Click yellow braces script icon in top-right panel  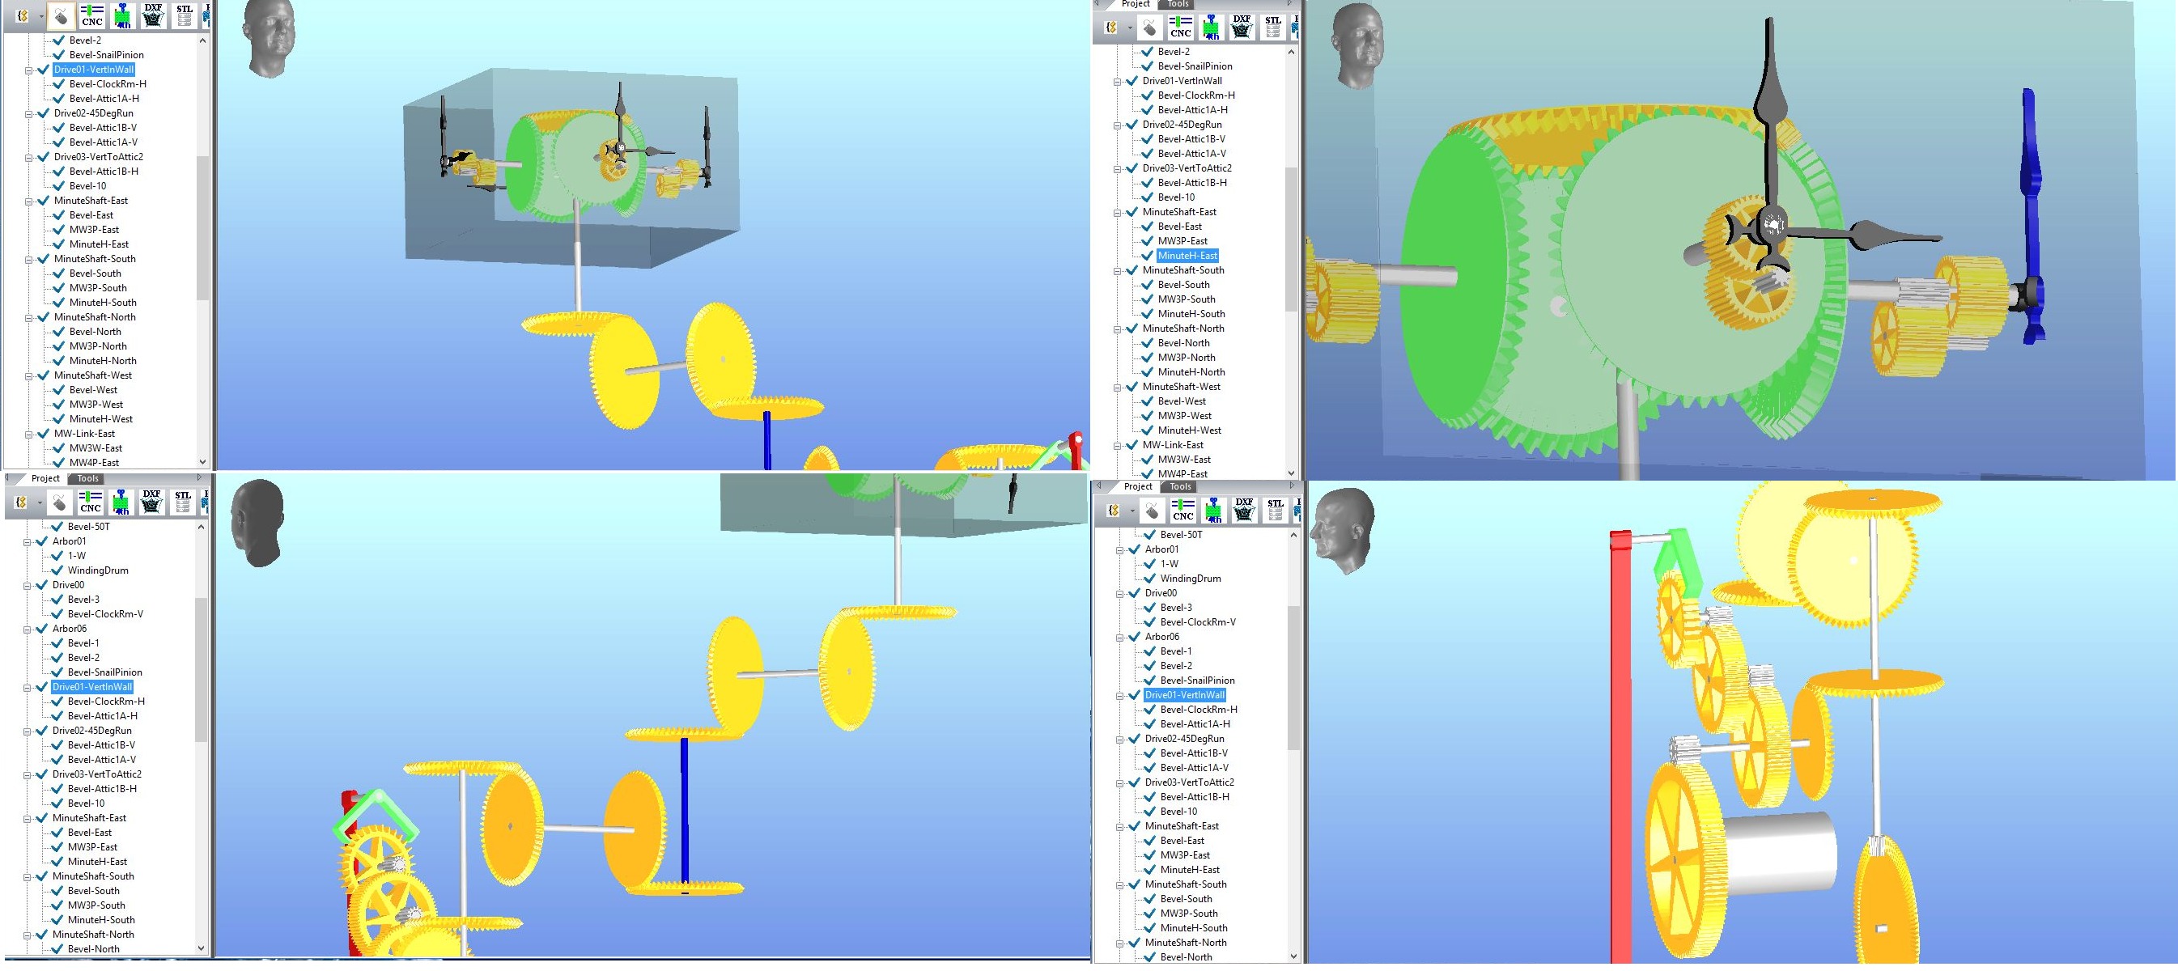click(1111, 28)
